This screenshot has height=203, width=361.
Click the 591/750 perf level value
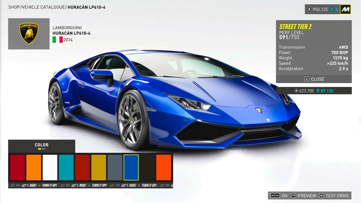pyautogui.click(x=289, y=37)
